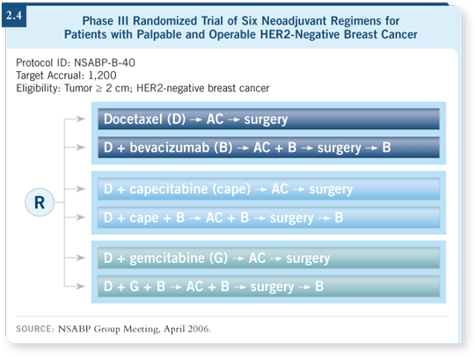This screenshot has height=357, width=475.
Task: Click the Eligibility: Tumor ≥ 2 cm line
Action: tap(142, 88)
